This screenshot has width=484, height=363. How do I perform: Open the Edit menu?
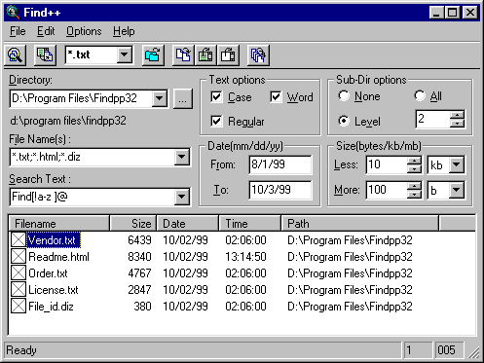[x=46, y=31]
